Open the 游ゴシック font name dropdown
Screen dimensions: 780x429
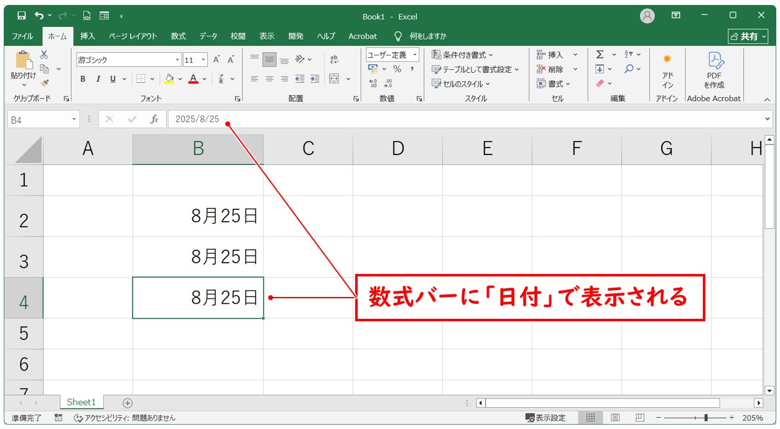click(177, 60)
